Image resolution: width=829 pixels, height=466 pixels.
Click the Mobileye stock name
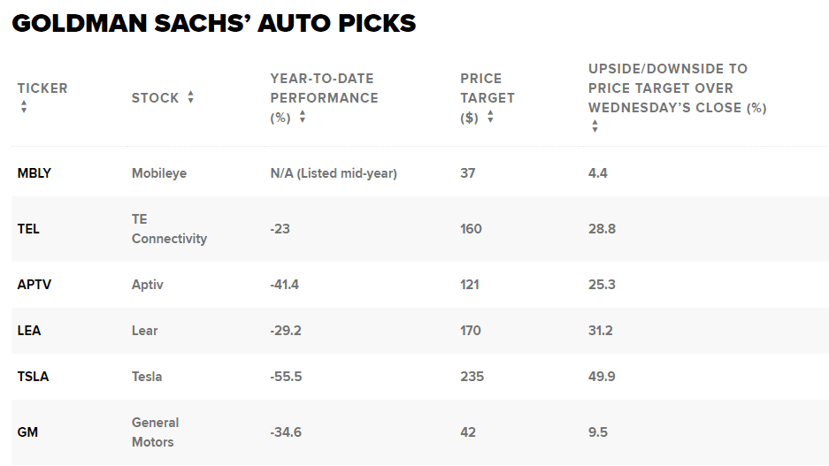[159, 173]
